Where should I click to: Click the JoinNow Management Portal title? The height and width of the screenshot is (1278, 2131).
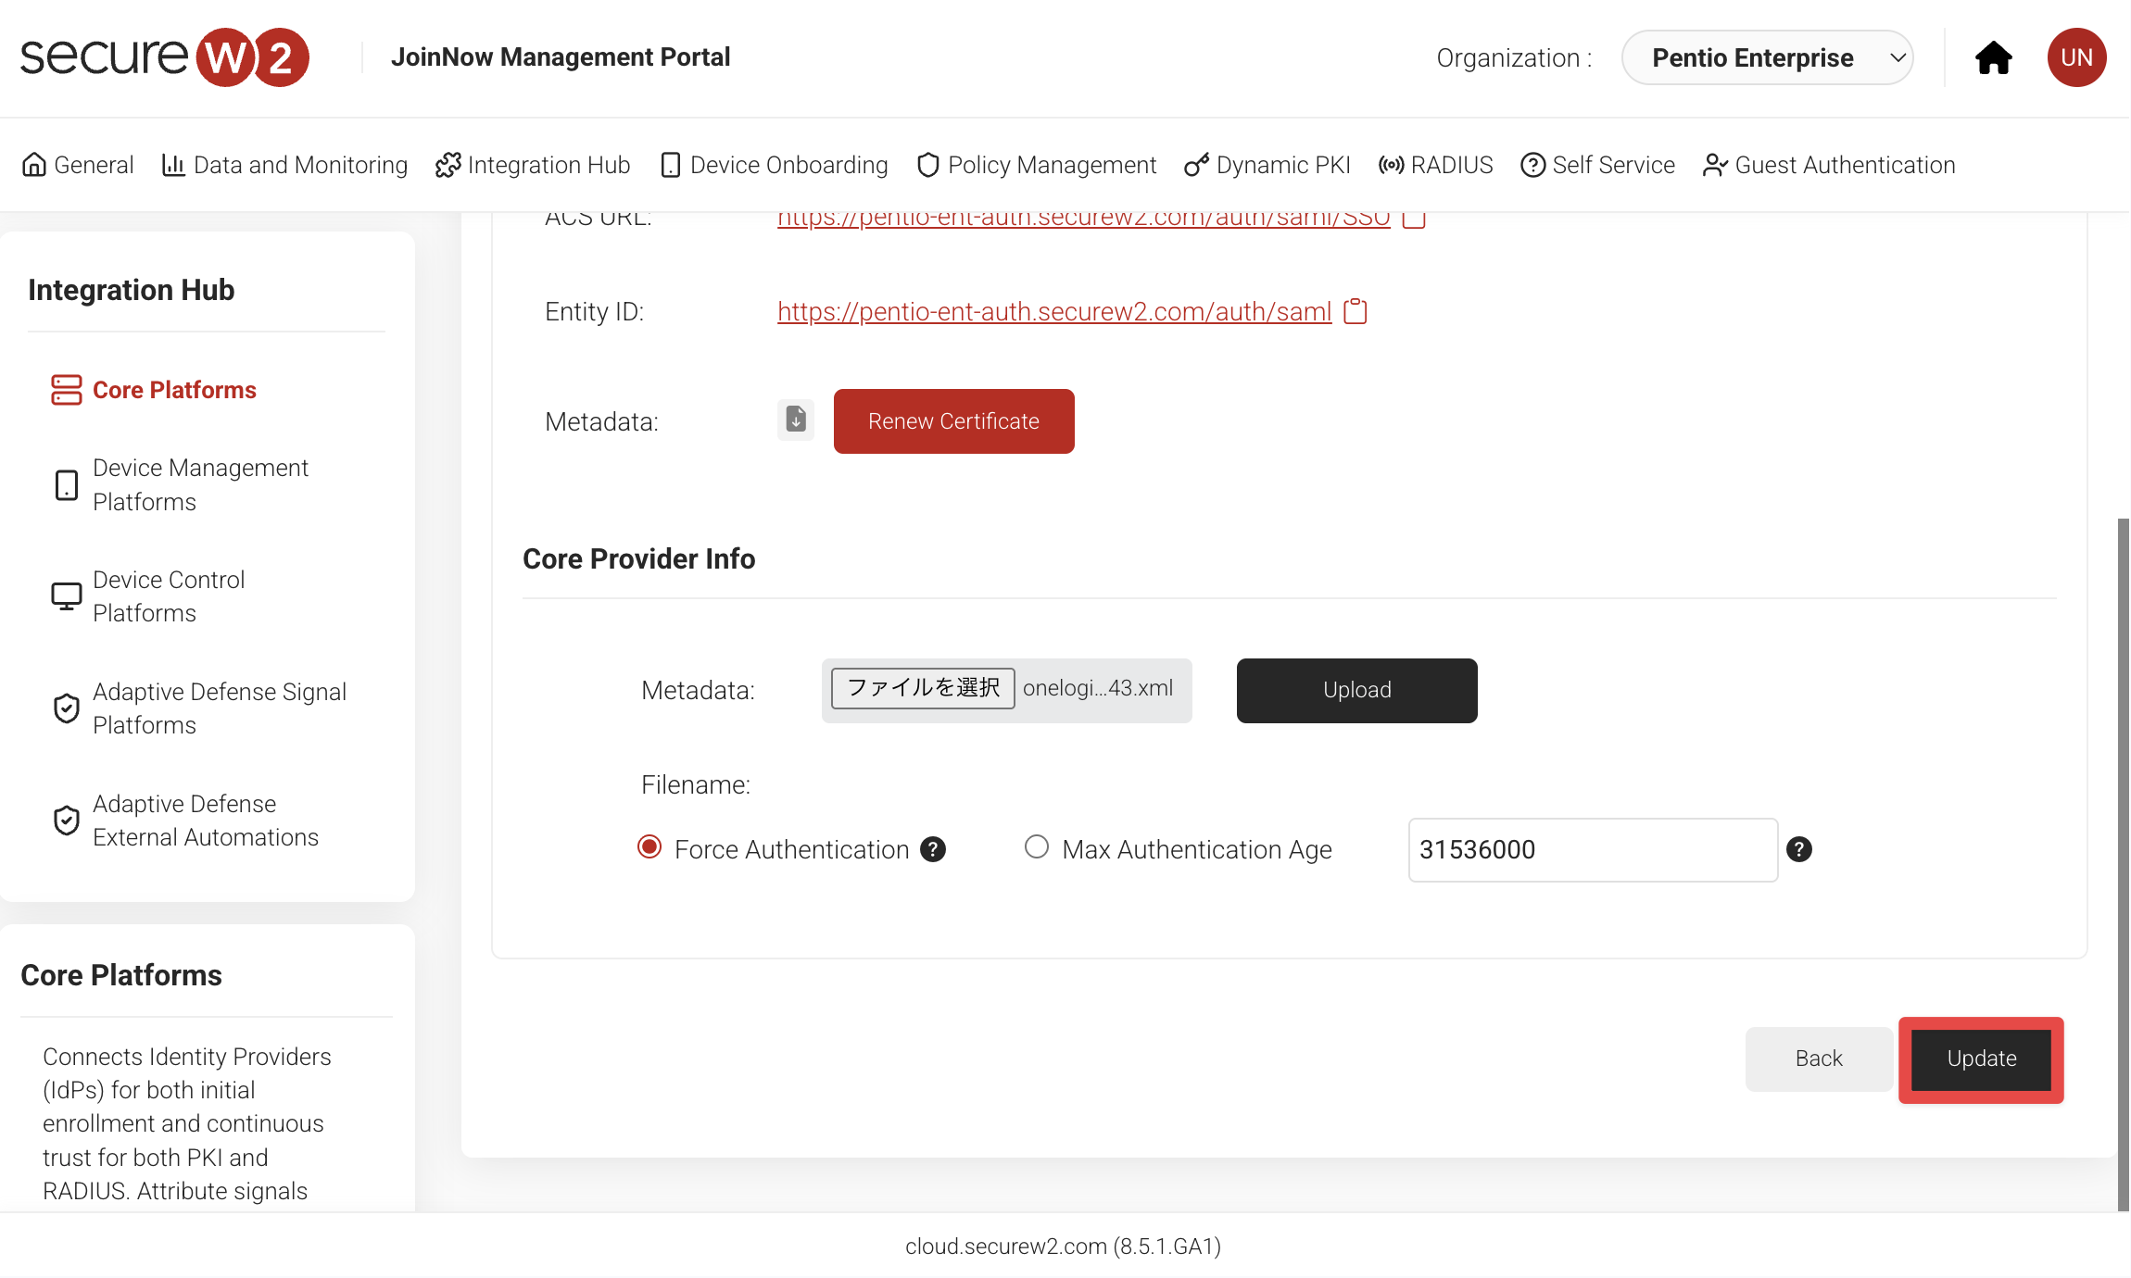pos(561,57)
